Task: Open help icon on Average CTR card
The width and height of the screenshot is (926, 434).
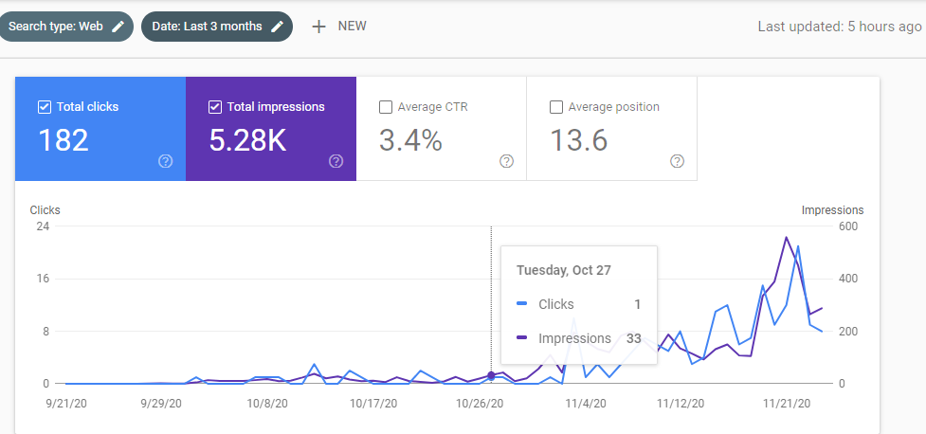Action: pyautogui.click(x=506, y=161)
